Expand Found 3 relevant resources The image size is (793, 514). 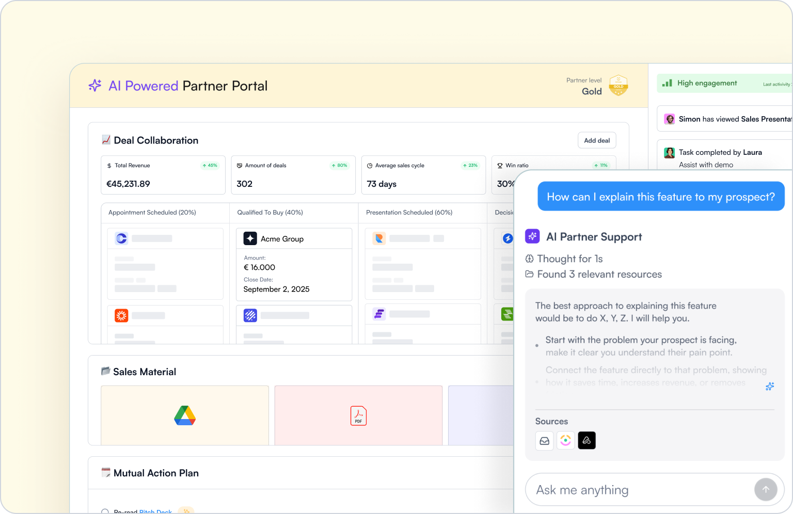click(599, 274)
